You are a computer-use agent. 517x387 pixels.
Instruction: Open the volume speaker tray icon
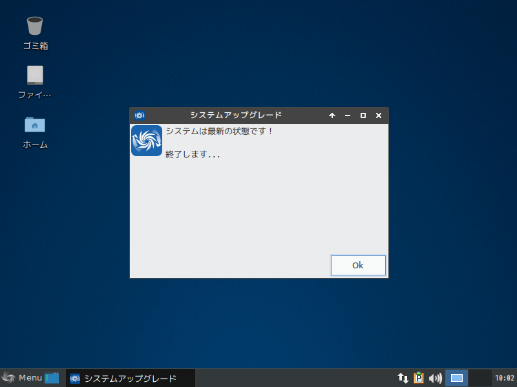[x=435, y=378]
